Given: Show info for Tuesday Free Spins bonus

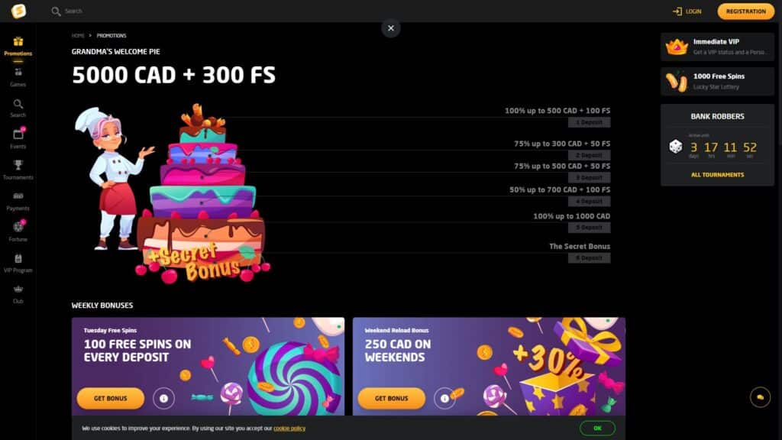Looking at the screenshot, I should point(163,398).
